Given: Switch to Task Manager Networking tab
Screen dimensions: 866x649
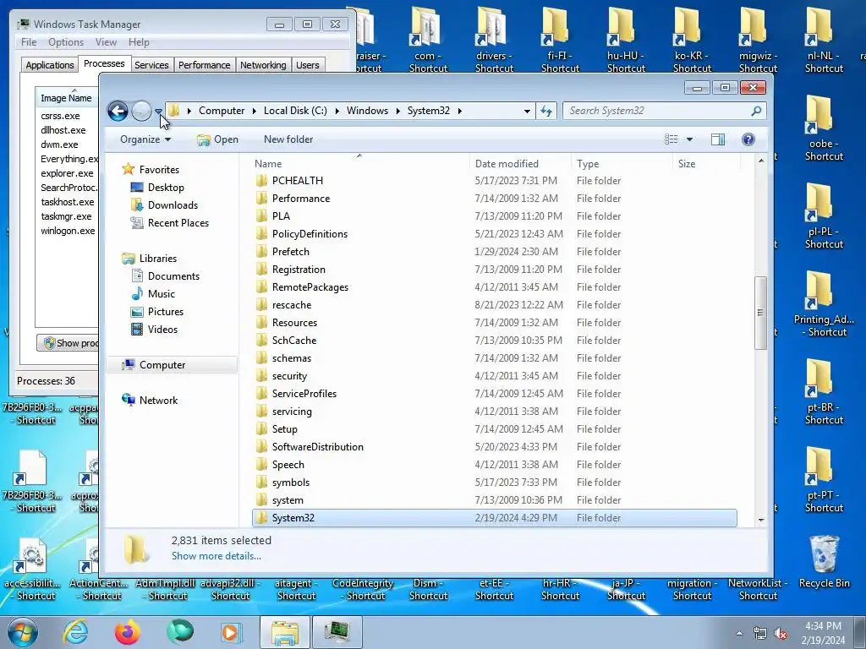Looking at the screenshot, I should tap(263, 65).
